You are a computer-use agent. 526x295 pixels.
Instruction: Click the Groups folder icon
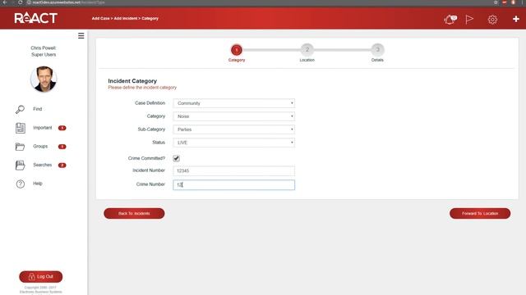pos(20,147)
